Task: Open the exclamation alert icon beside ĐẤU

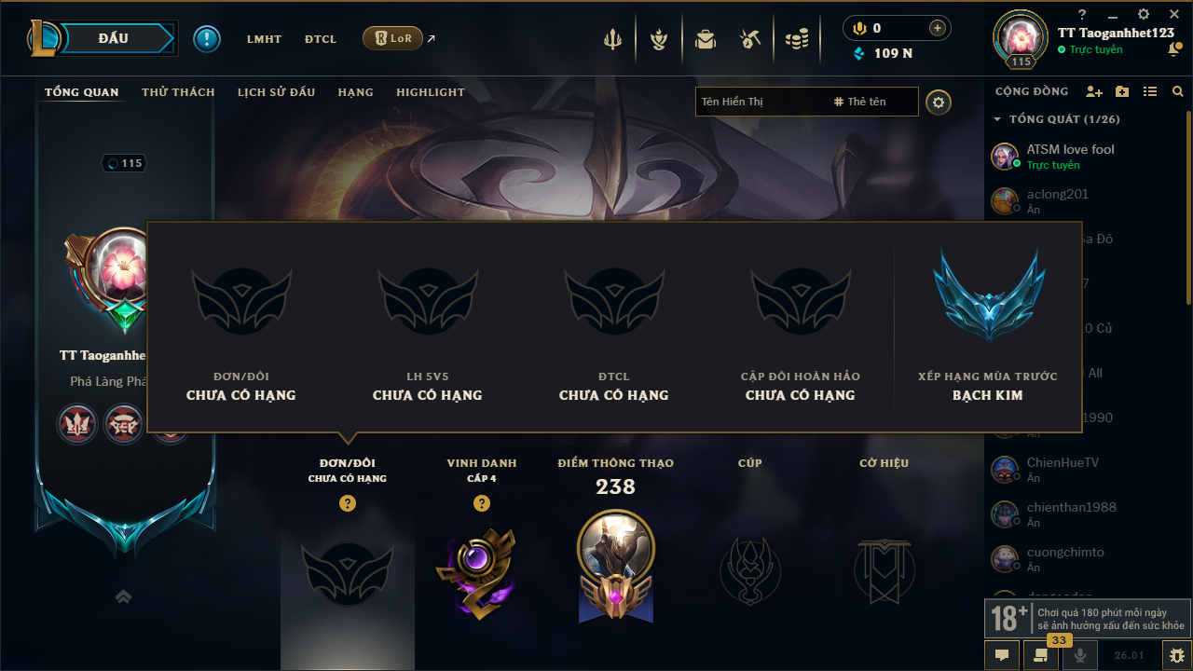Action: [207, 38]
